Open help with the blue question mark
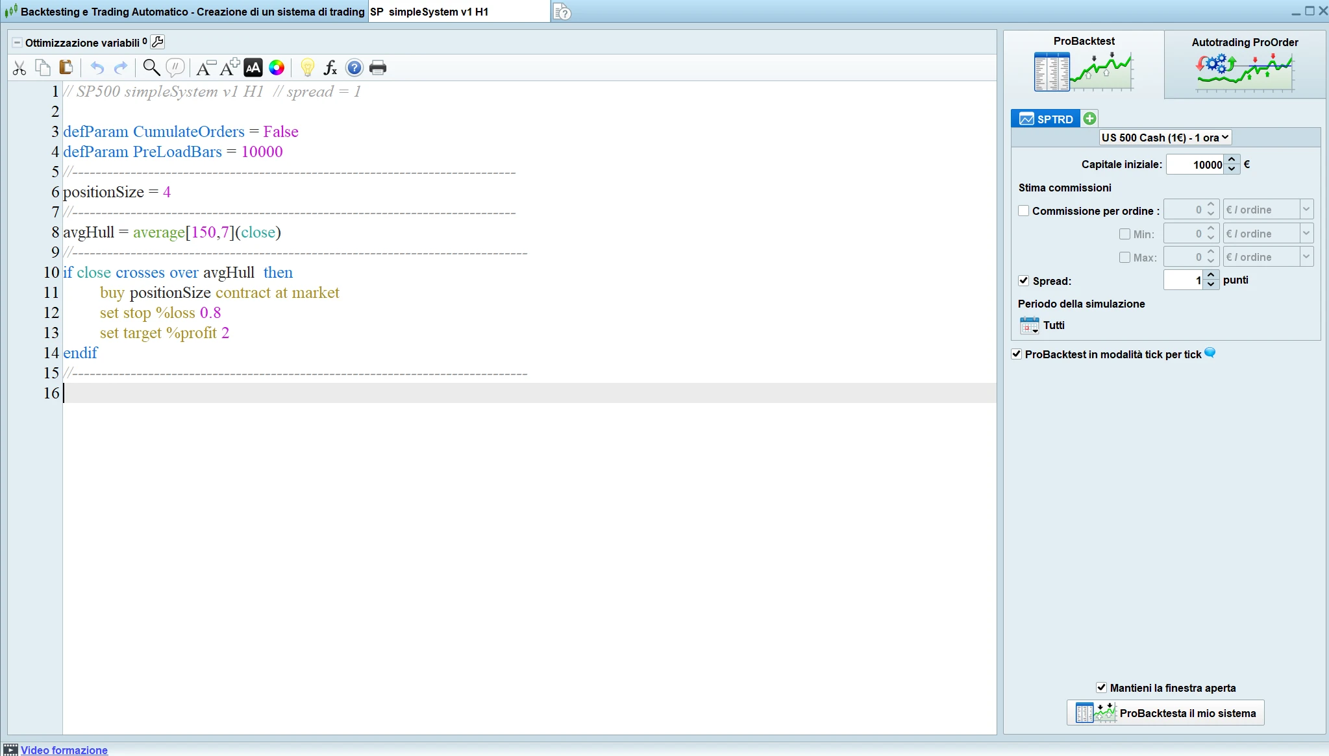Screen dimensions: 1329x756 click(354, 67)
